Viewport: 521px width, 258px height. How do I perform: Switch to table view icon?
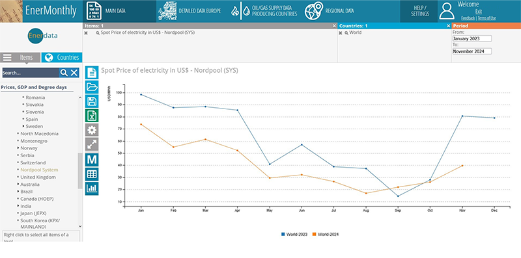pos(92,174)
